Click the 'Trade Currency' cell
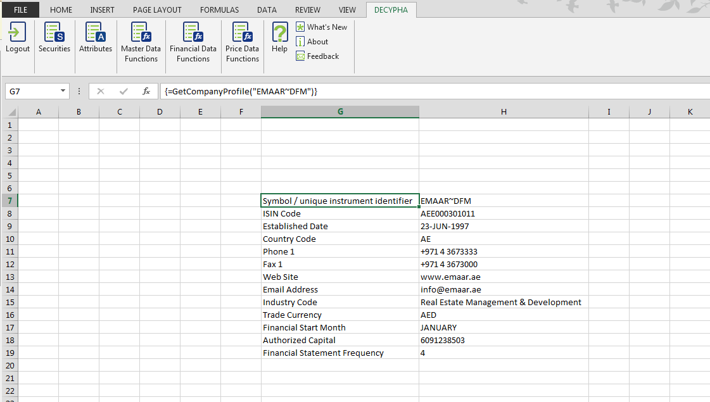The image size is (710, 402). pos(340,315)
